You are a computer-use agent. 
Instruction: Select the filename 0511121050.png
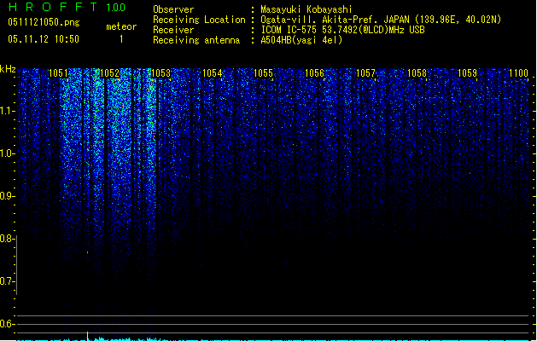pos(44,22)
